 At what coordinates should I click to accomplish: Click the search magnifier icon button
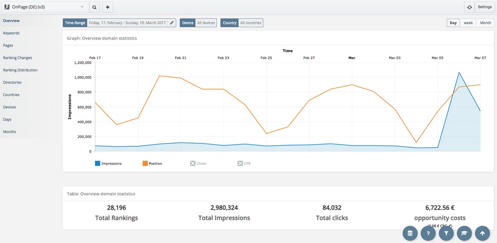point(94,7)
